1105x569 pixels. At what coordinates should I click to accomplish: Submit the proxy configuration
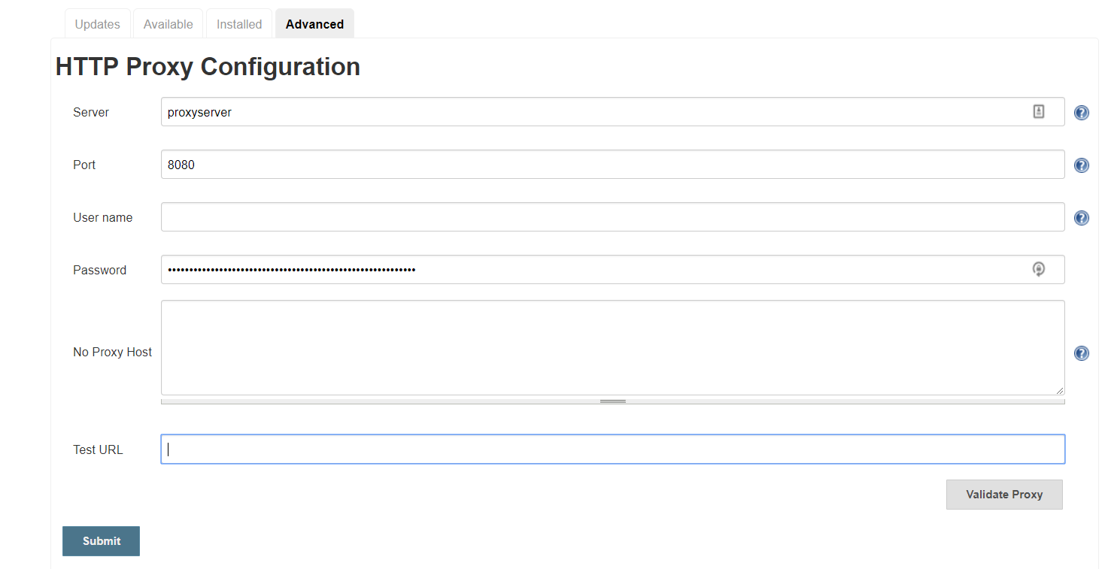tap(101, 541)
